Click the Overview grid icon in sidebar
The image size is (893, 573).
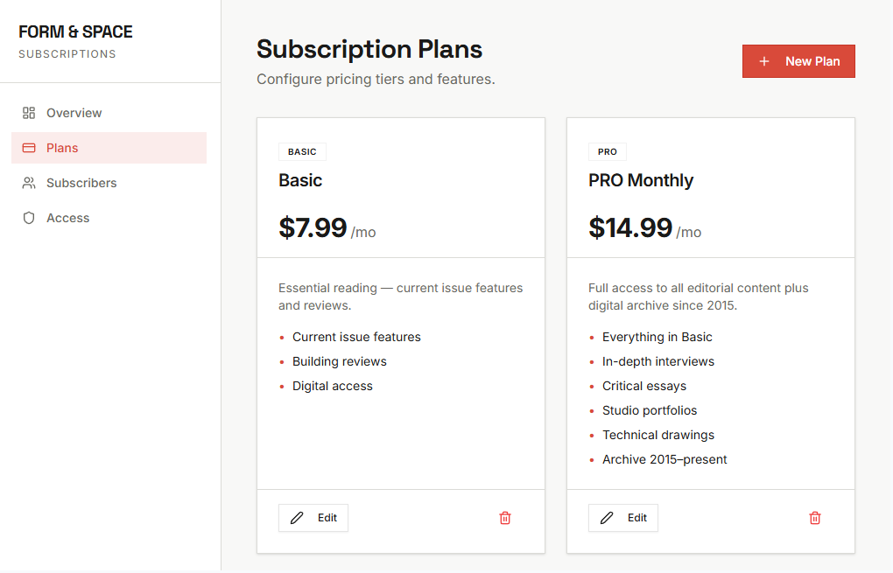coord(29,113)
